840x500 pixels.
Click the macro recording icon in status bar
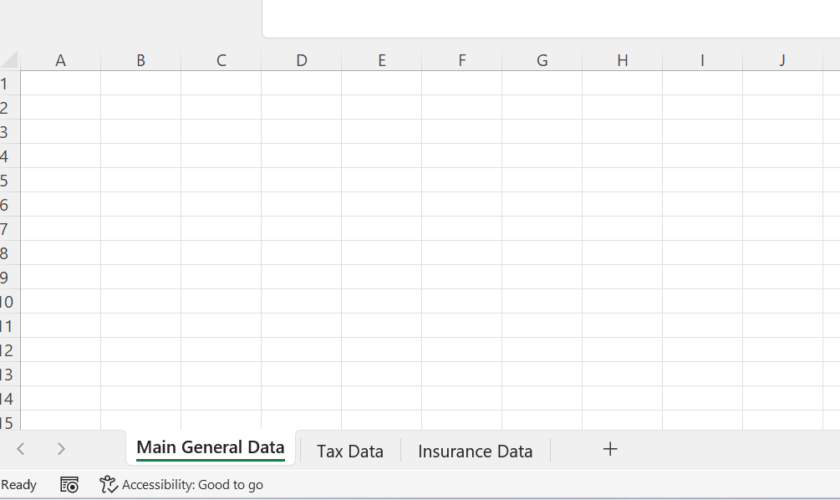tap(69, 484)
